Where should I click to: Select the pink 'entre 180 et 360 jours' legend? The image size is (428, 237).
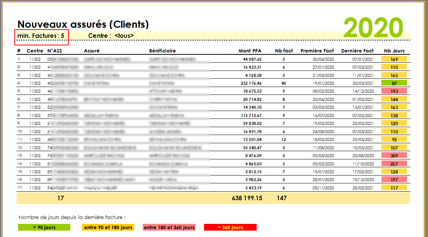point(169,227)
